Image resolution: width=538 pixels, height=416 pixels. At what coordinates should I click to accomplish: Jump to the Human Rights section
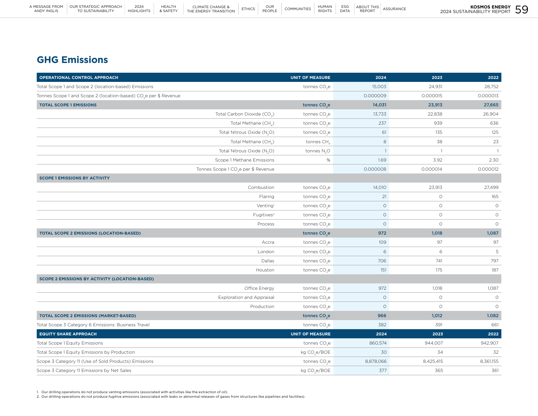pyautogui.click(x=325, y=9)
